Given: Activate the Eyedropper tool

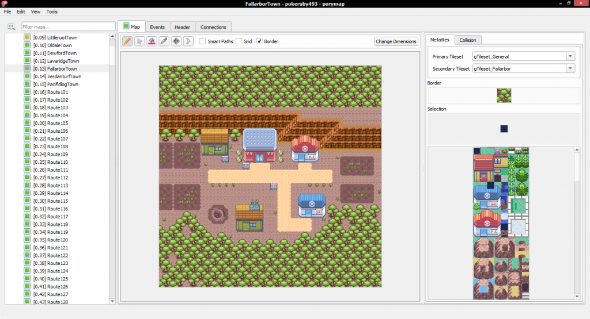Looking at the screenshot, I should click(164, 41).
